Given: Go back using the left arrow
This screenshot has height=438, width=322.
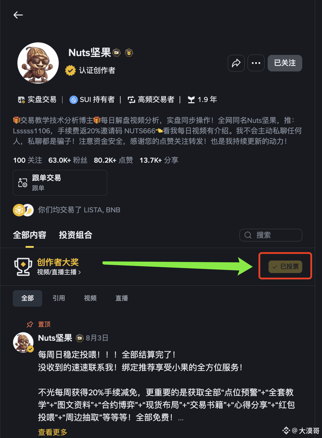Looking at the screenshot, I should 18,15.
